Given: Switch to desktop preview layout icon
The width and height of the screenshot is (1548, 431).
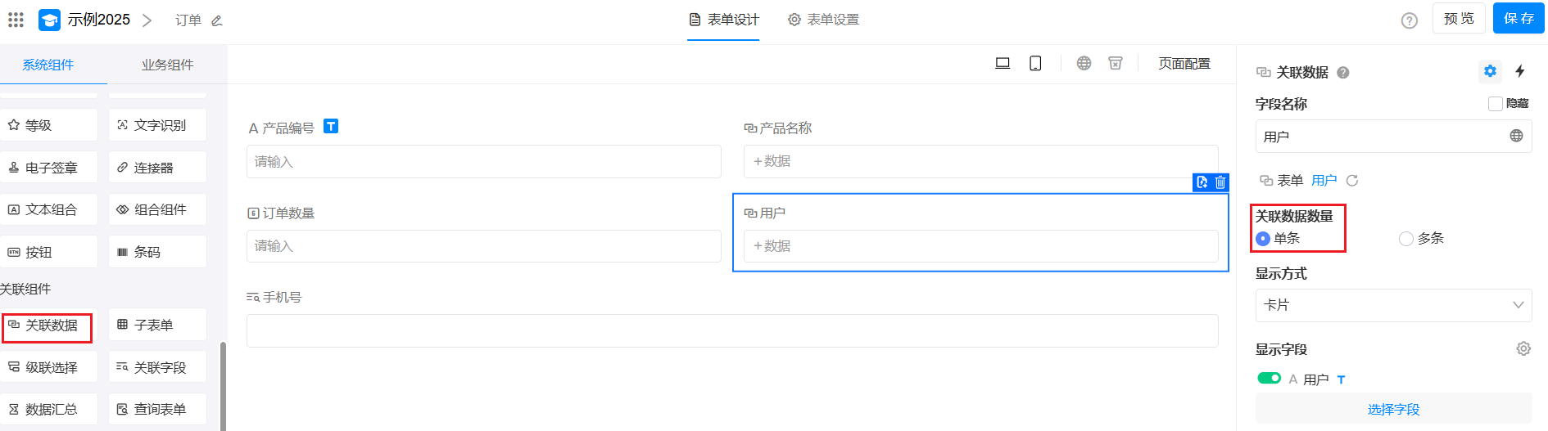Looking at the screenshot, I should click(x=1003, y=63).
